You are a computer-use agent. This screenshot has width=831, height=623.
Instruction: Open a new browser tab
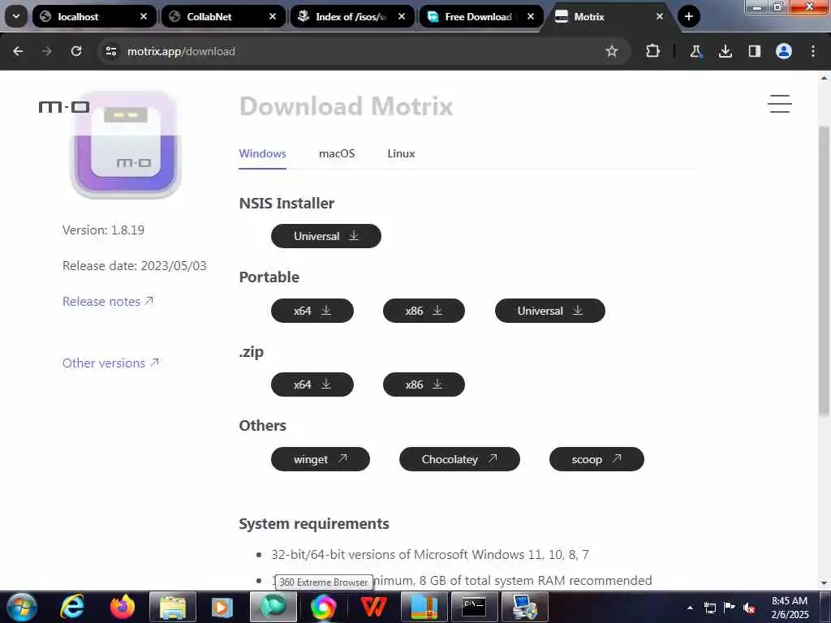pyautogui.click(x=688, y=16)
